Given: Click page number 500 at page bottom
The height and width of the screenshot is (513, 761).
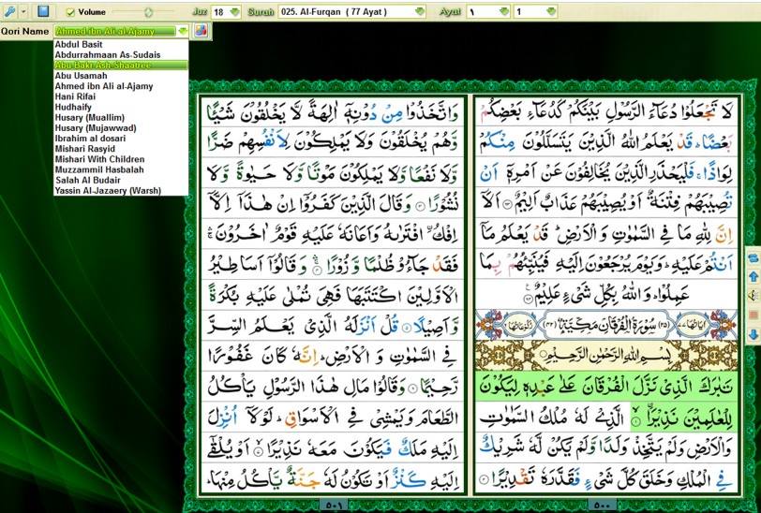Looking at the screenshot, I should (602, 506).
